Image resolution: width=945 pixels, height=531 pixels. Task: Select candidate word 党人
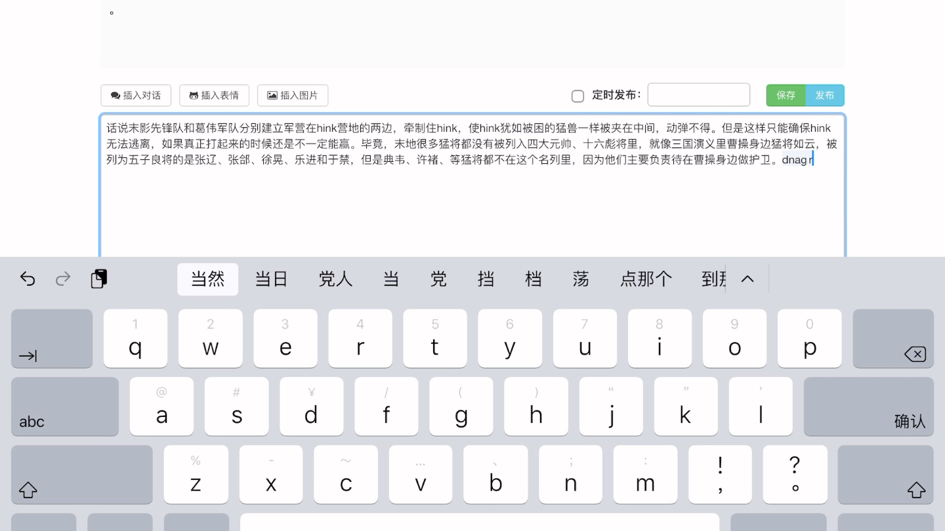[x=335, y=279]
